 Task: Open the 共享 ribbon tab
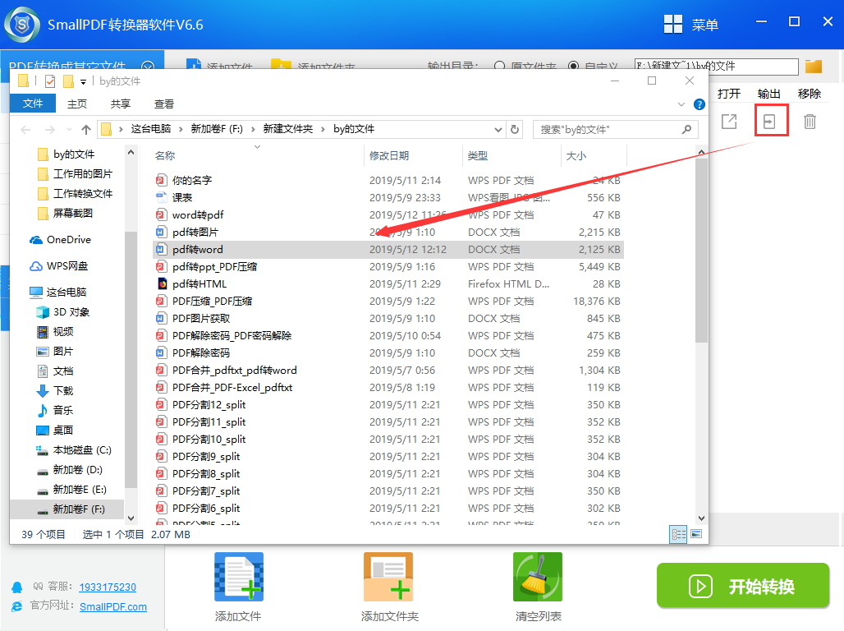click(120, 104)
